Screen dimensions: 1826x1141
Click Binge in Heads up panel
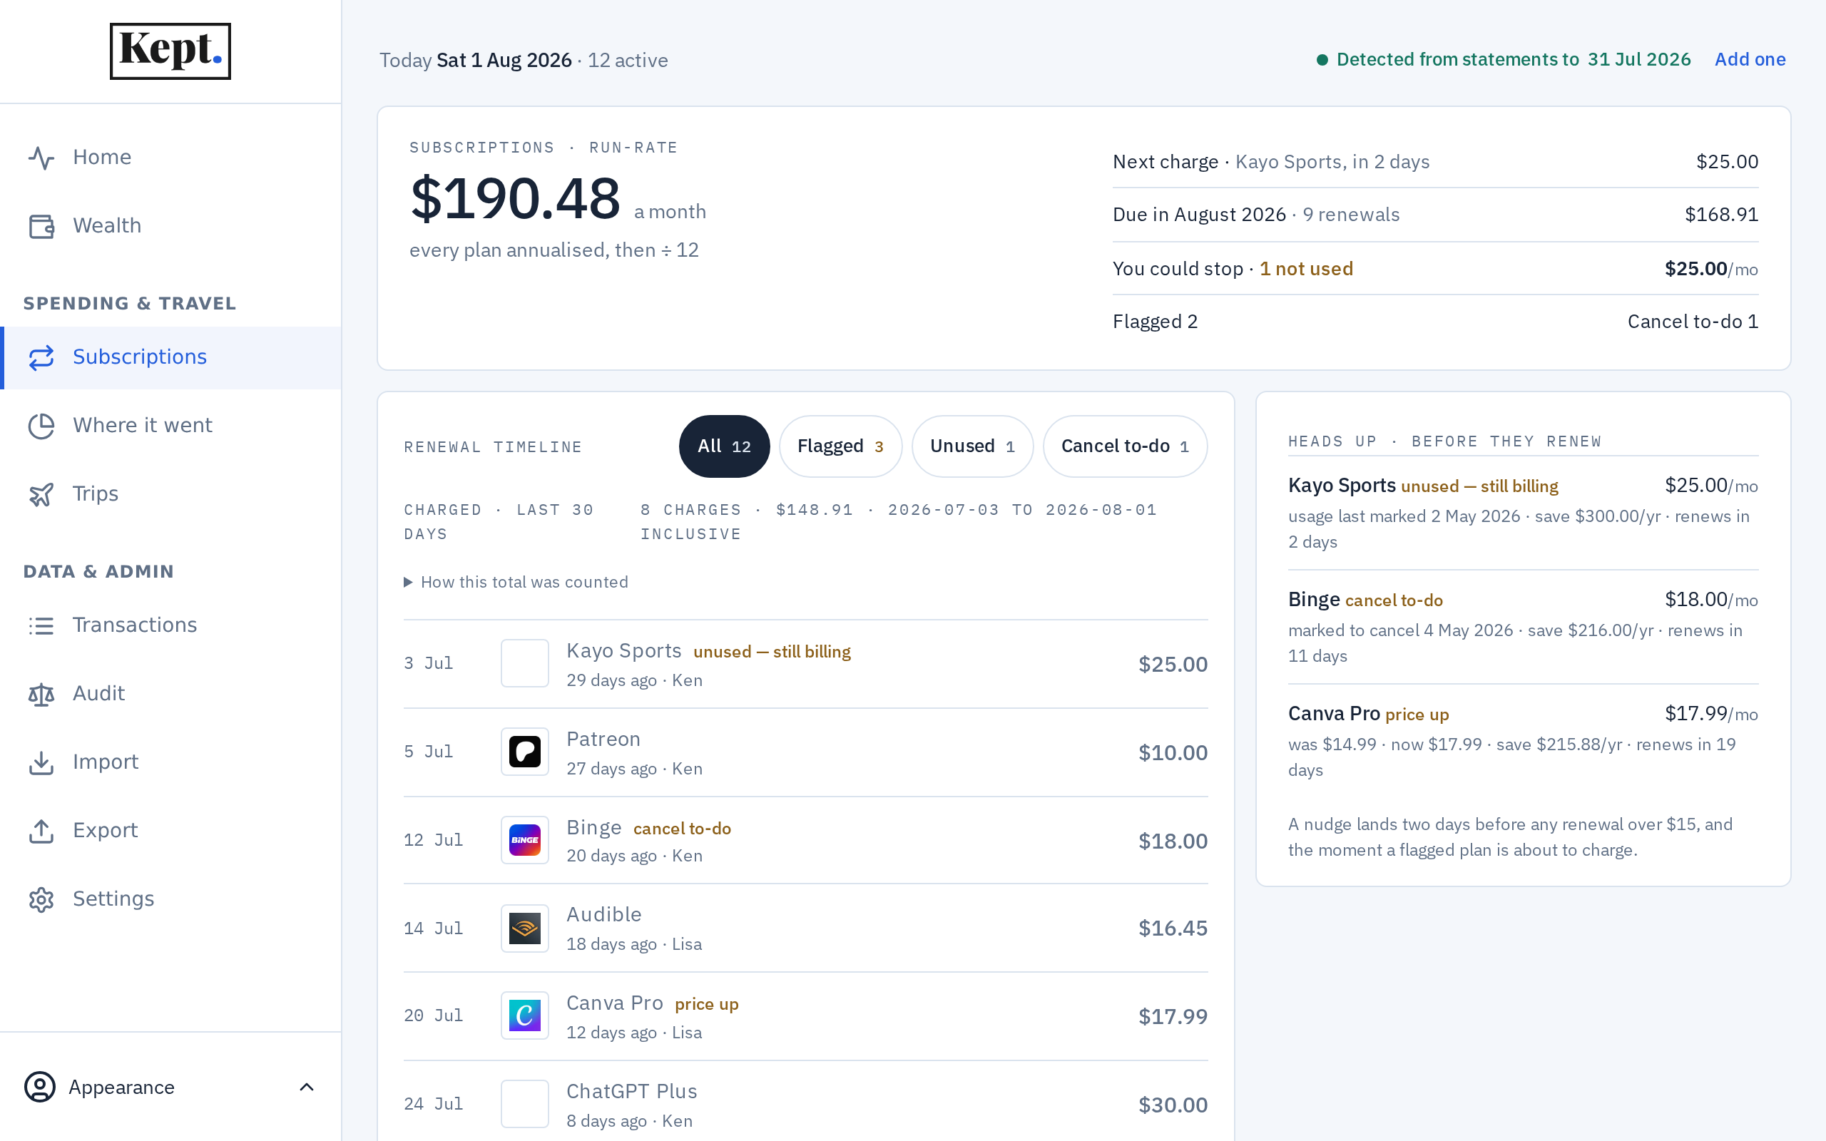coord(1523,627)
